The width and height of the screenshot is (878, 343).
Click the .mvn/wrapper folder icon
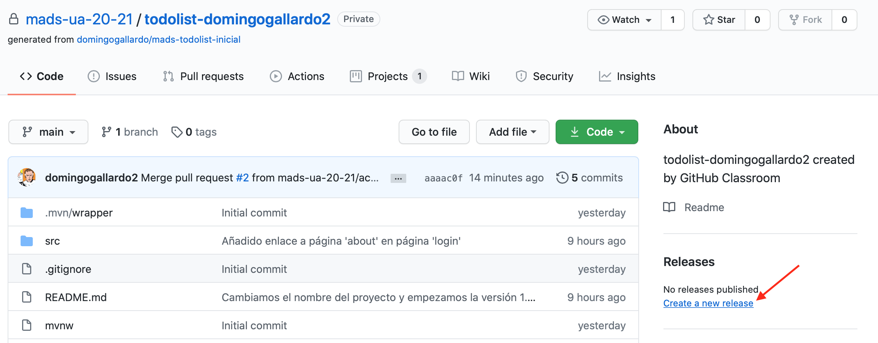27,213
